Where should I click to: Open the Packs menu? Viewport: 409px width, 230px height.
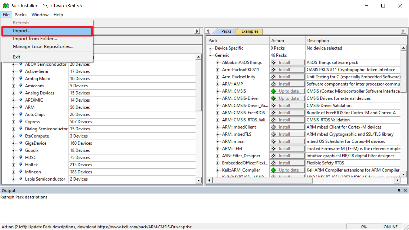tap(20, 15)
